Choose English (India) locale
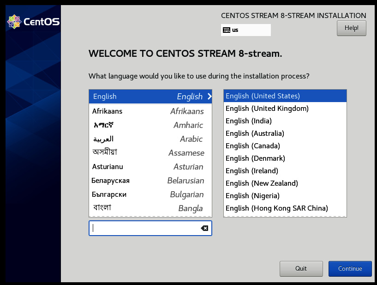 [x=285, y=121]
